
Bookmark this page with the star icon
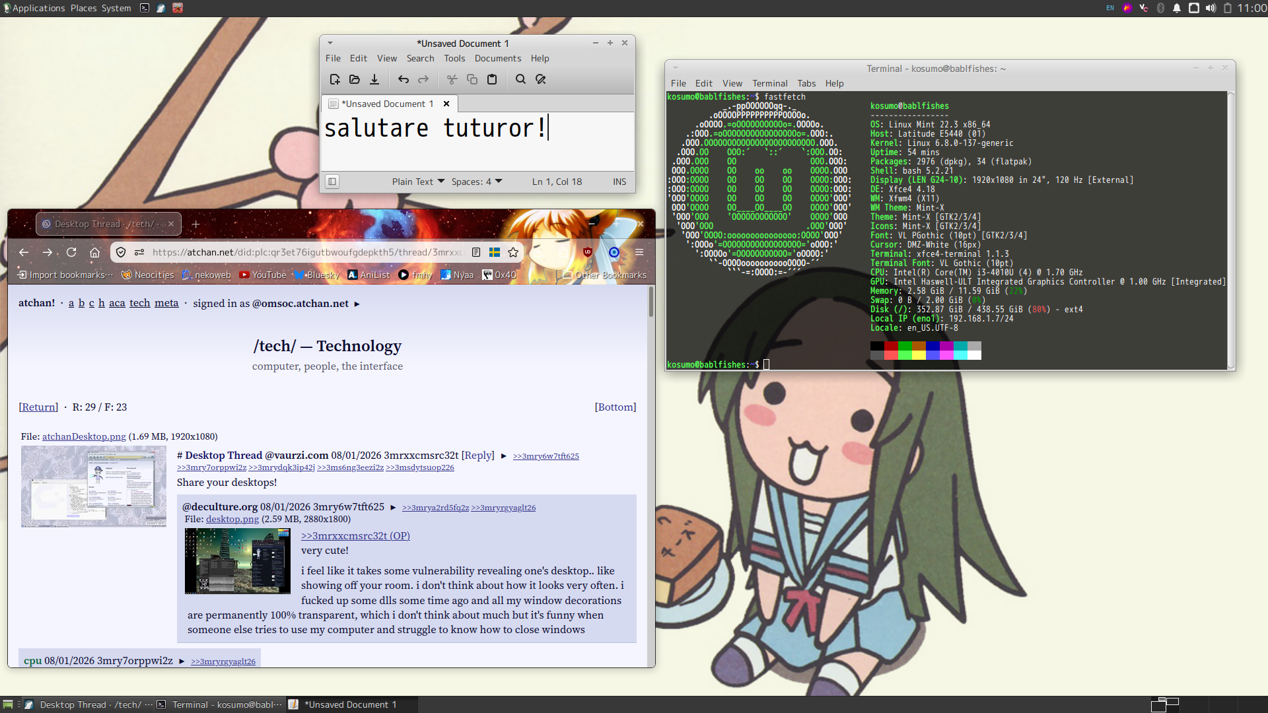tap(513, 252)
